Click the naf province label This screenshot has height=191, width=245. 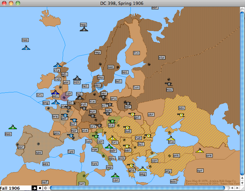tap(45, 182)
